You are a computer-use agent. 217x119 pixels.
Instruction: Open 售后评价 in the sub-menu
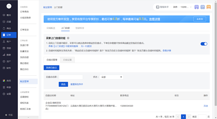(24, 69)
